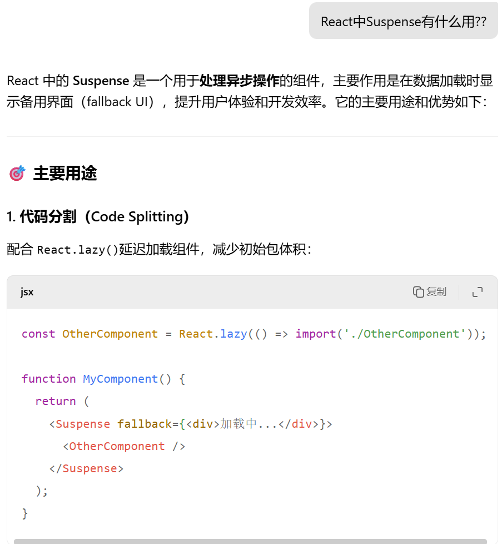Click the inline React.lazy() code text
The width and height of the screenshot is (502, 544).
78,250
